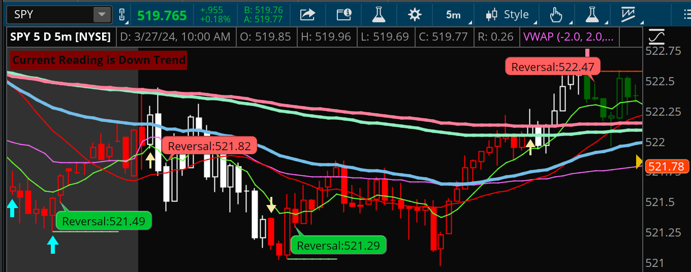691x272 pixels.
Task: Open the Style menu
Action: [x=509, y=15]
